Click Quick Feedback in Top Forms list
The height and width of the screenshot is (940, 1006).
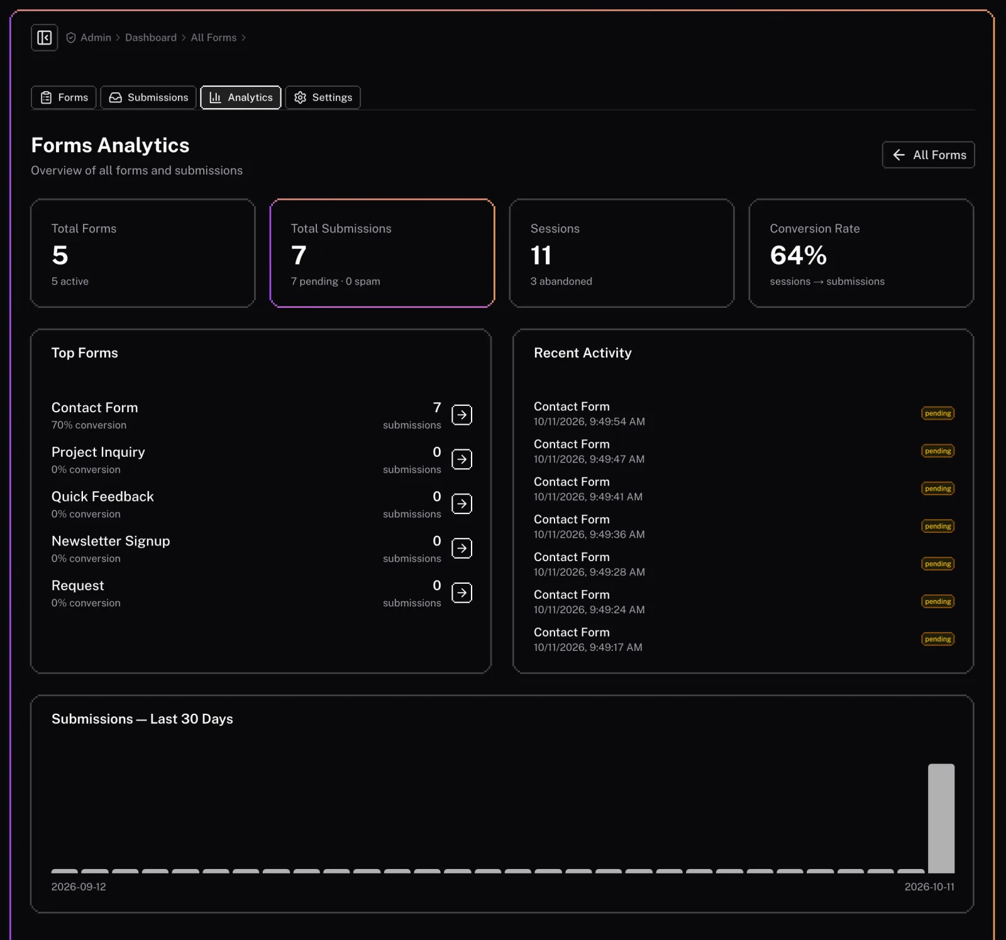tap(102, 497)
